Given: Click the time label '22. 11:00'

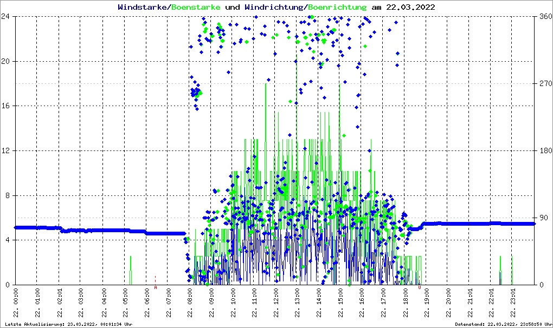Looking at the screenshot, I should pyautogui.click(x=254, y=303).
